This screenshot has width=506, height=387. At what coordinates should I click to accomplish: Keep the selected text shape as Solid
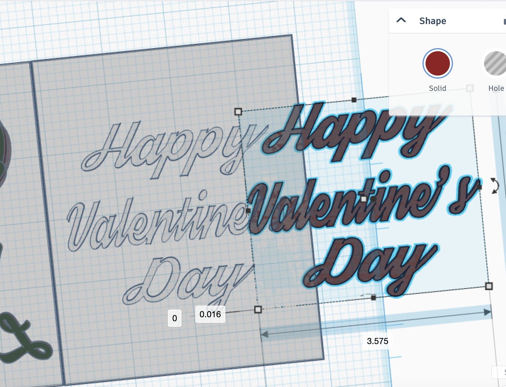pos(437,63)
